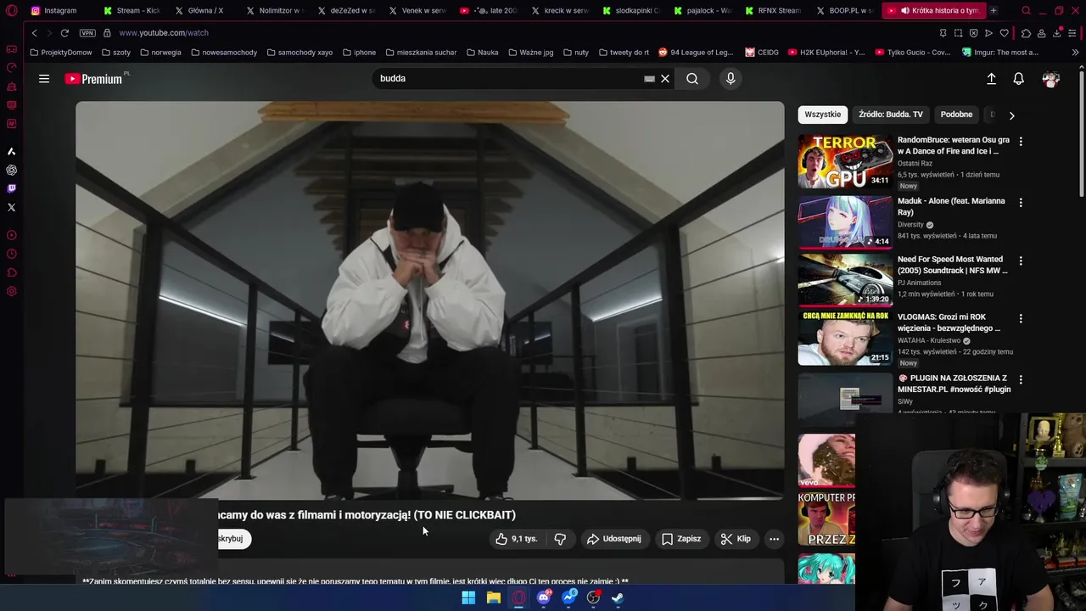Reload the page
The height and width of the screenshot is (611, 1086).
[64, 33]
